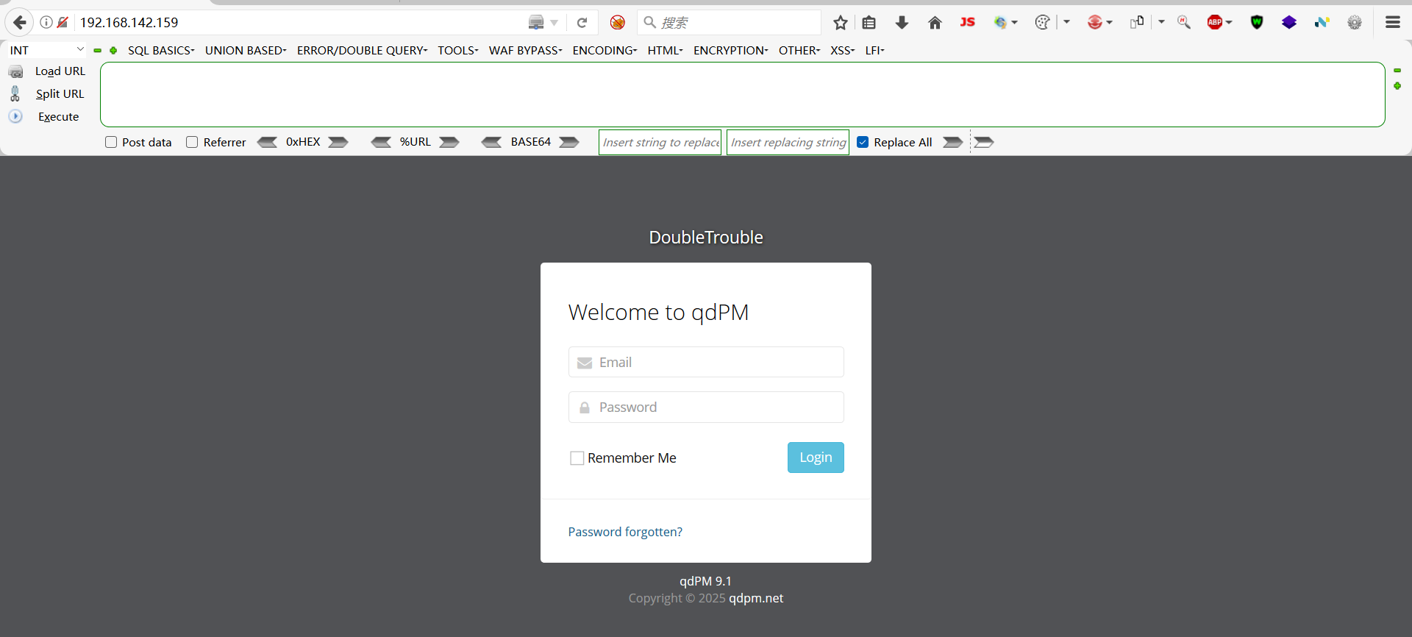The height and width of the screenshot is (637, 1412).
Task: Open the HTML menu
Action: [665, 50]
